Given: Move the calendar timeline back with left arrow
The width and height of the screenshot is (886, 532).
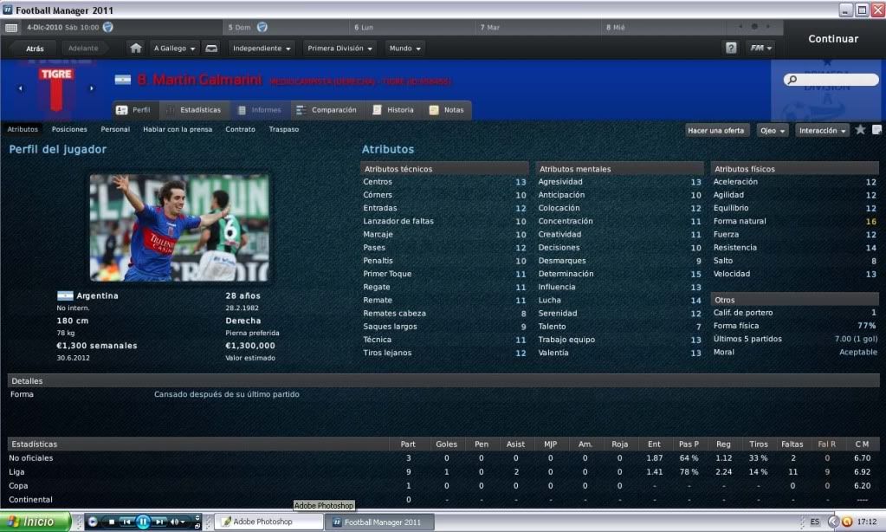Looking at the screenshot, I should (740, 27).
